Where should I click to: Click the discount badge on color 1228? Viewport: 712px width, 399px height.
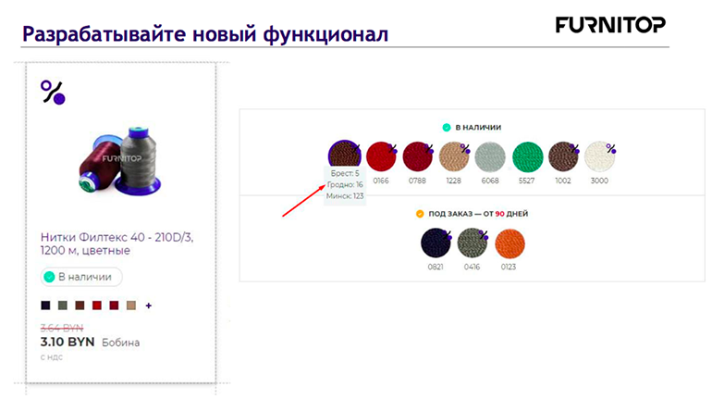465,149
